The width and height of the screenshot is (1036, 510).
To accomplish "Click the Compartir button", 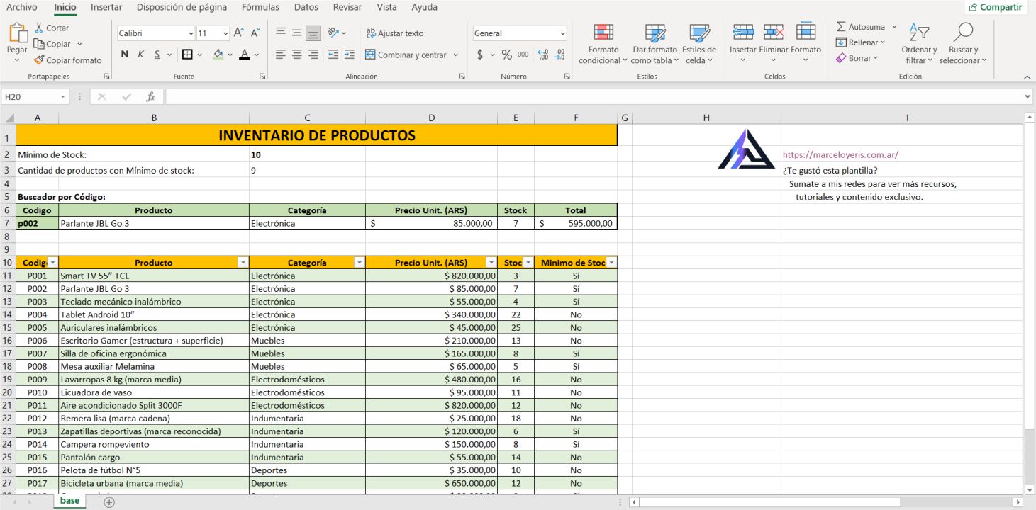I will pos(997,7).
